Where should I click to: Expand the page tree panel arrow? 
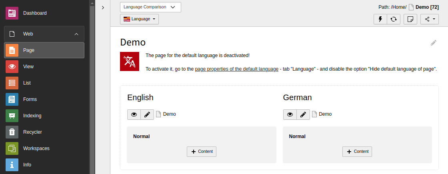(x=103, y=8)
